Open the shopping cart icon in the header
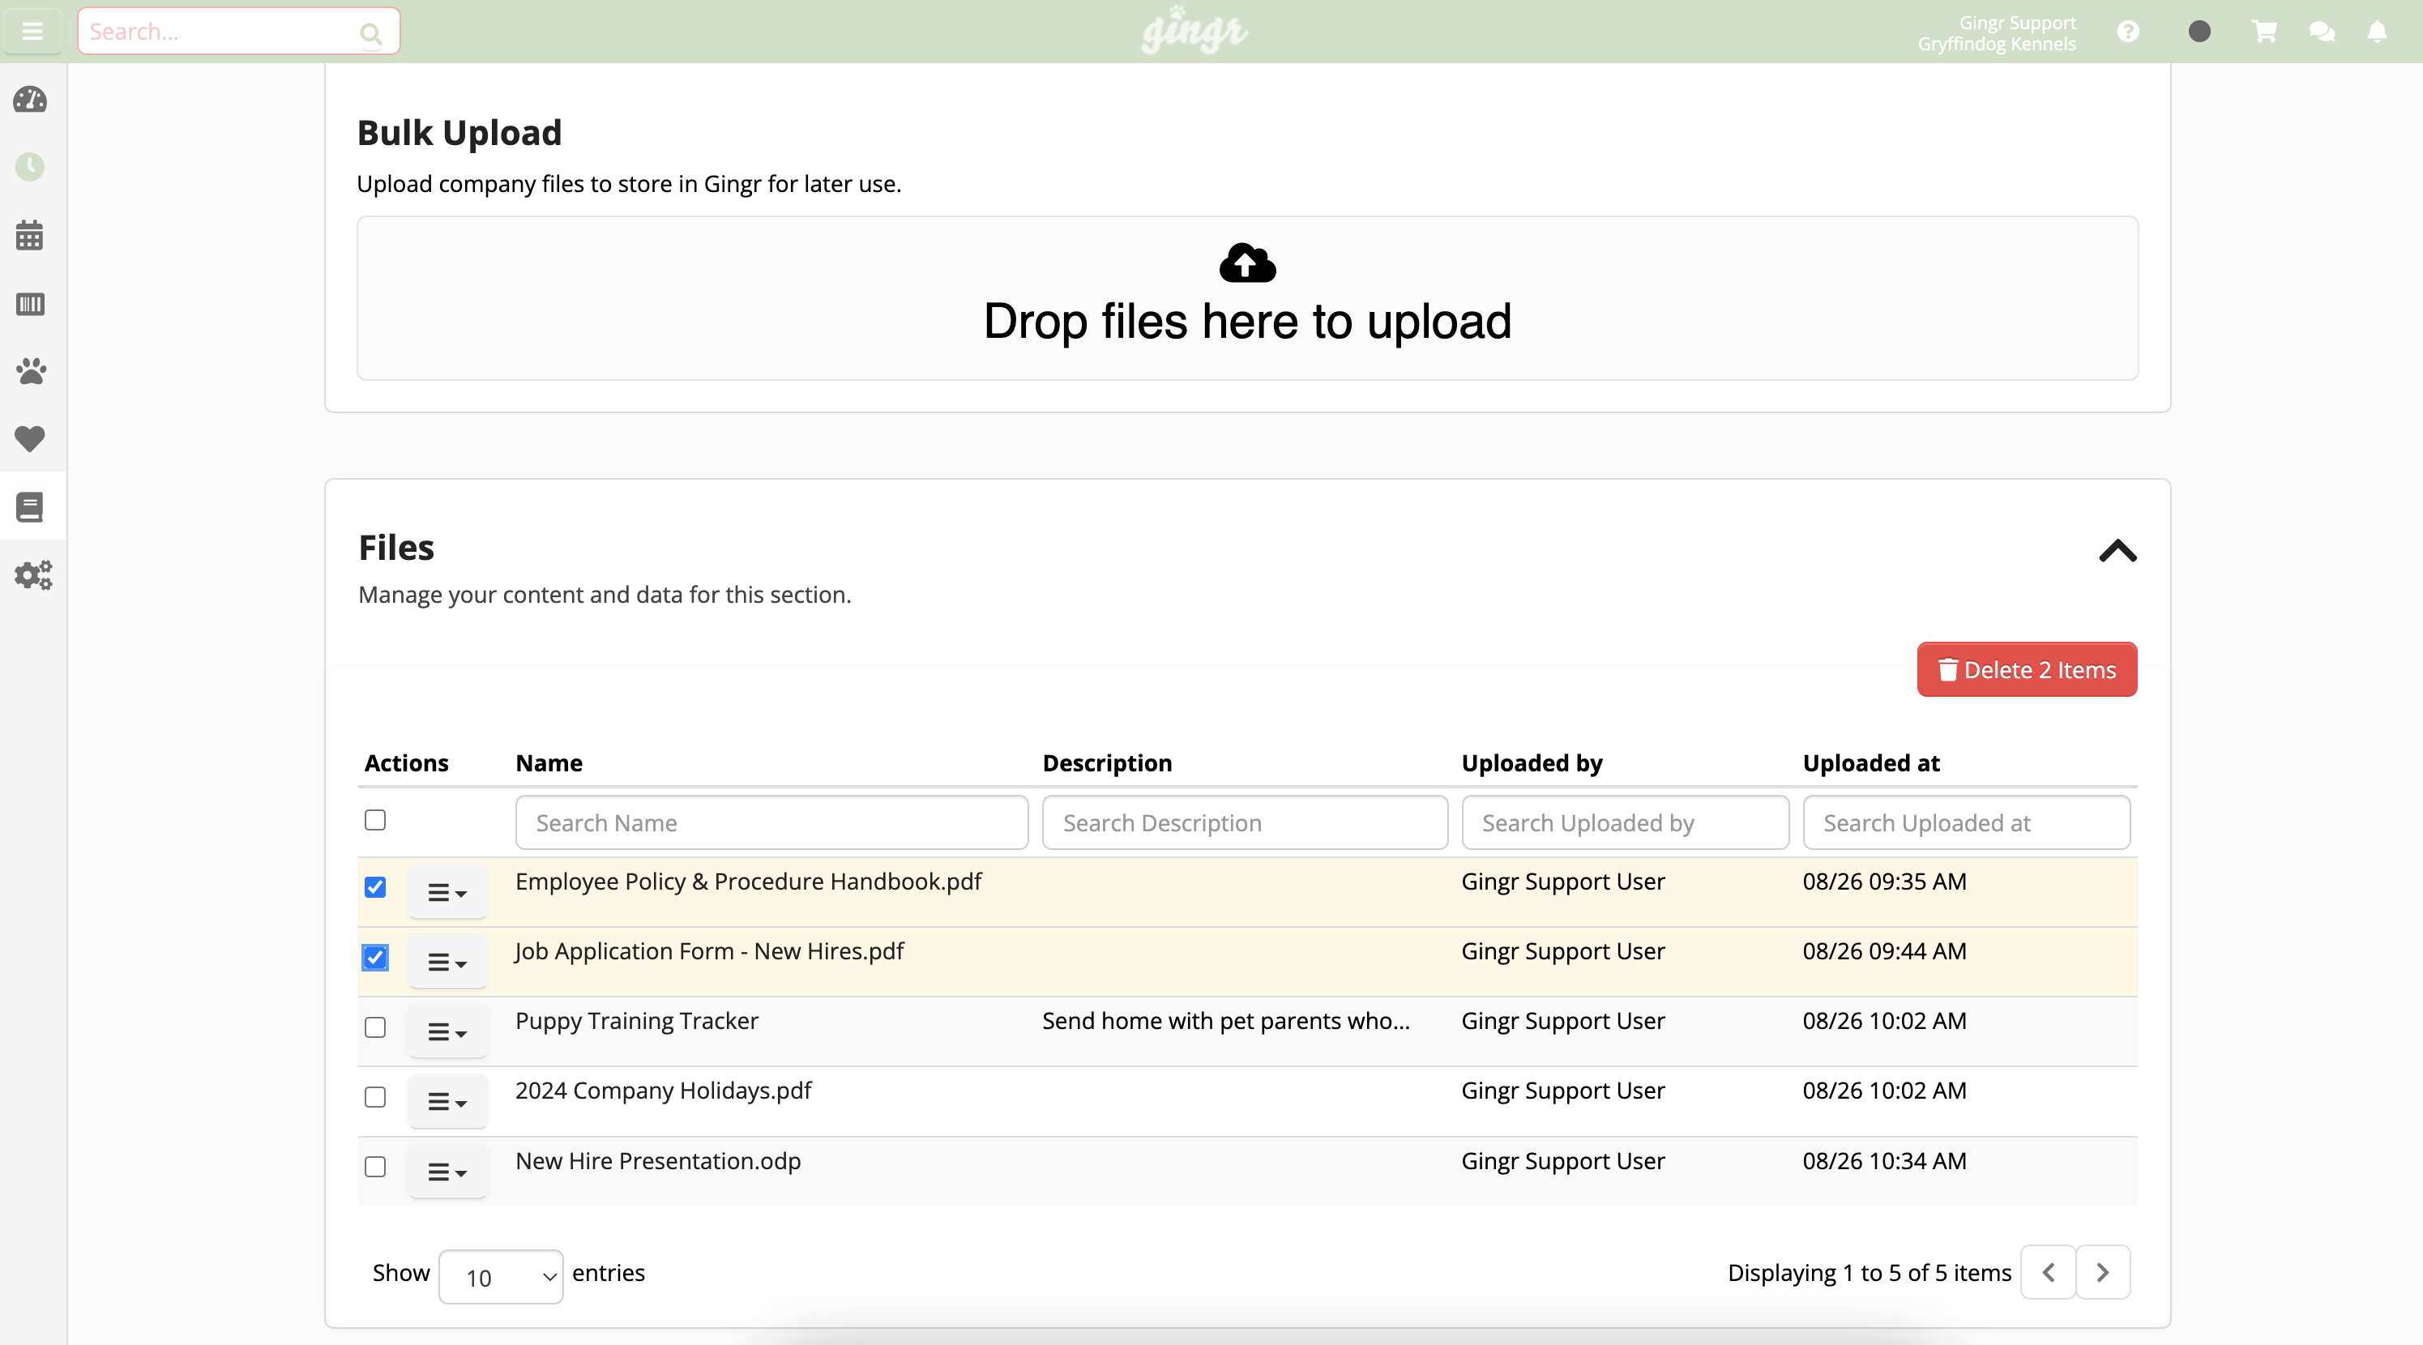 pyautogui.click(x=2264, y=30)
